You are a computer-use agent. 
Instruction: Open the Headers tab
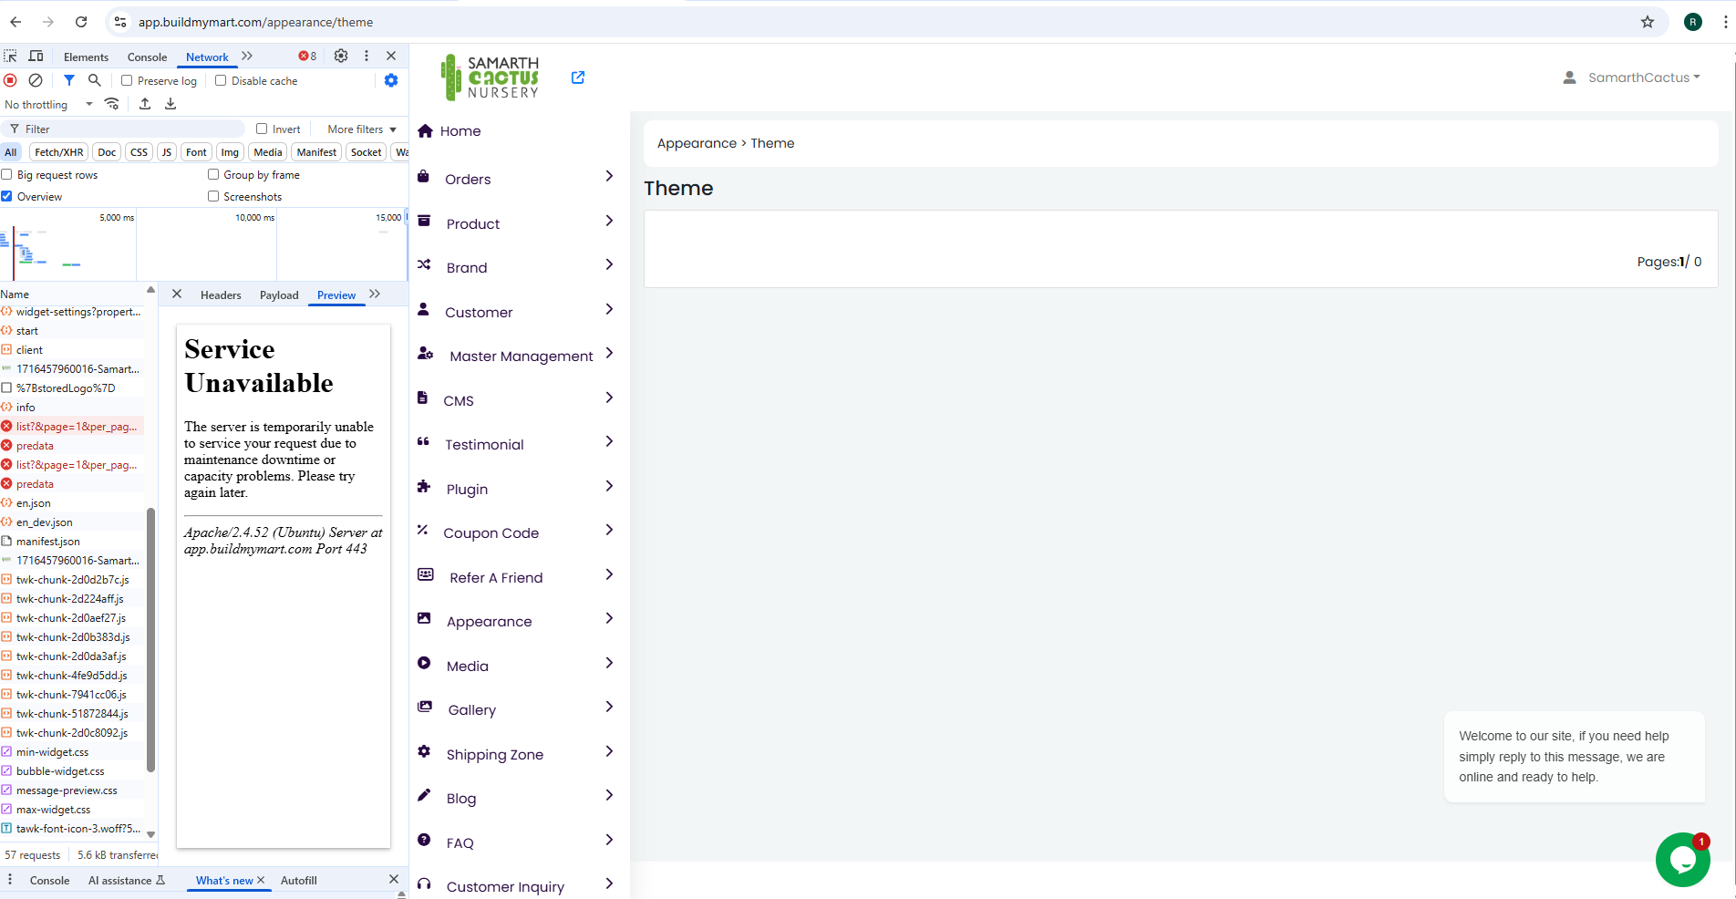point(221,295)
